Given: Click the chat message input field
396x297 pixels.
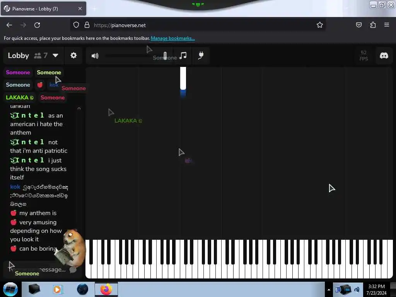Looking at the screenshot, I should click(38, 270).
